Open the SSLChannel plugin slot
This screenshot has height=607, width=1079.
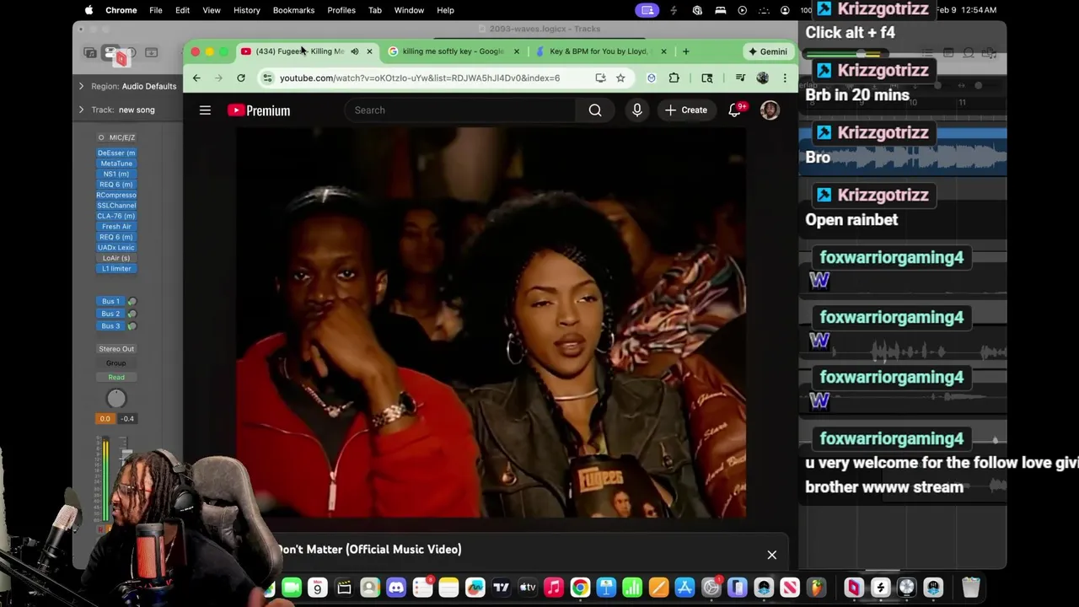pos(116,206)
